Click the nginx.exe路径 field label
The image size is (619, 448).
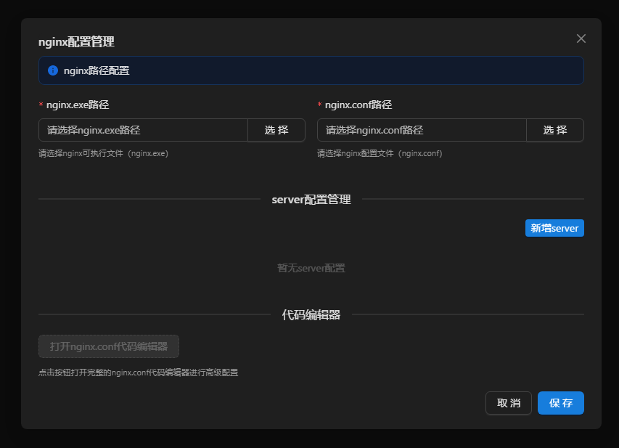click(x=78, y=105)
